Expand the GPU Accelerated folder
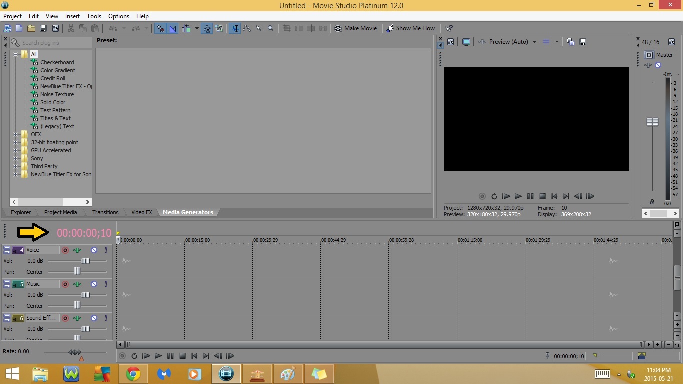Viewport: 683px width, 384px height. tap(15, 150)
